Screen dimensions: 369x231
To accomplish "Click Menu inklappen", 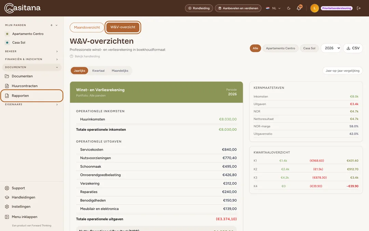I will click(31, 217).
